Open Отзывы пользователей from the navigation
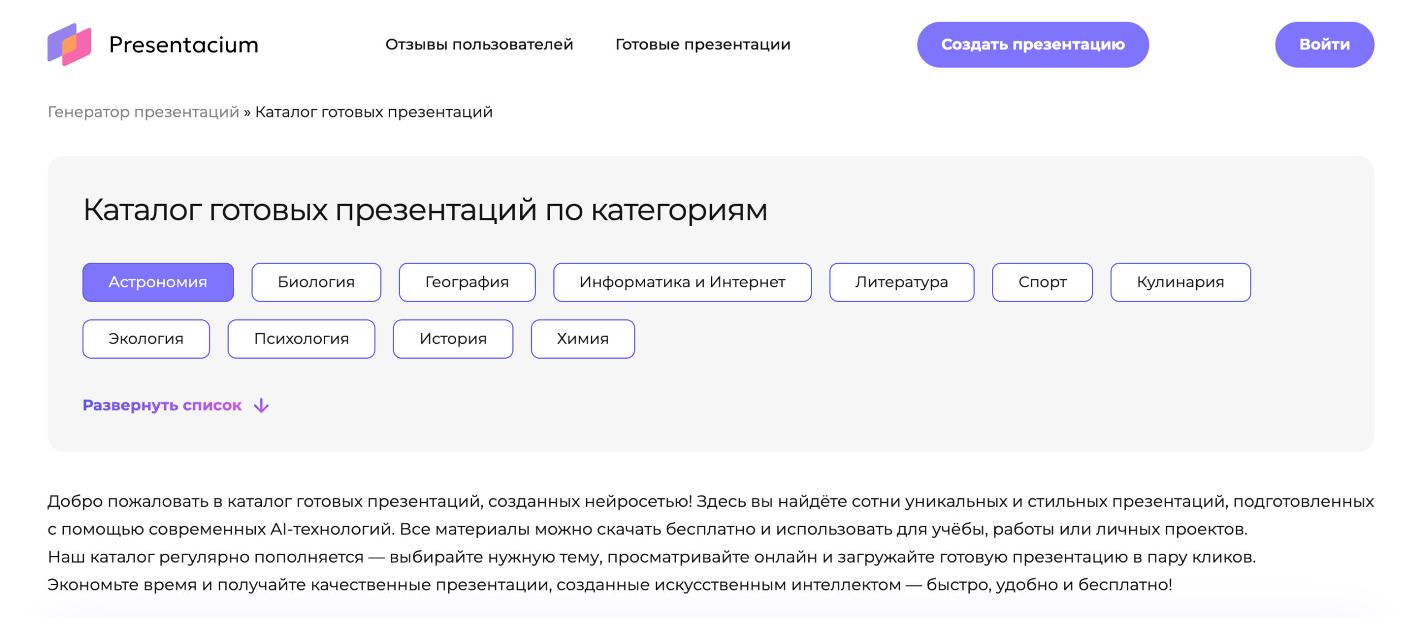1421x617 pixels. click(480, 44)
